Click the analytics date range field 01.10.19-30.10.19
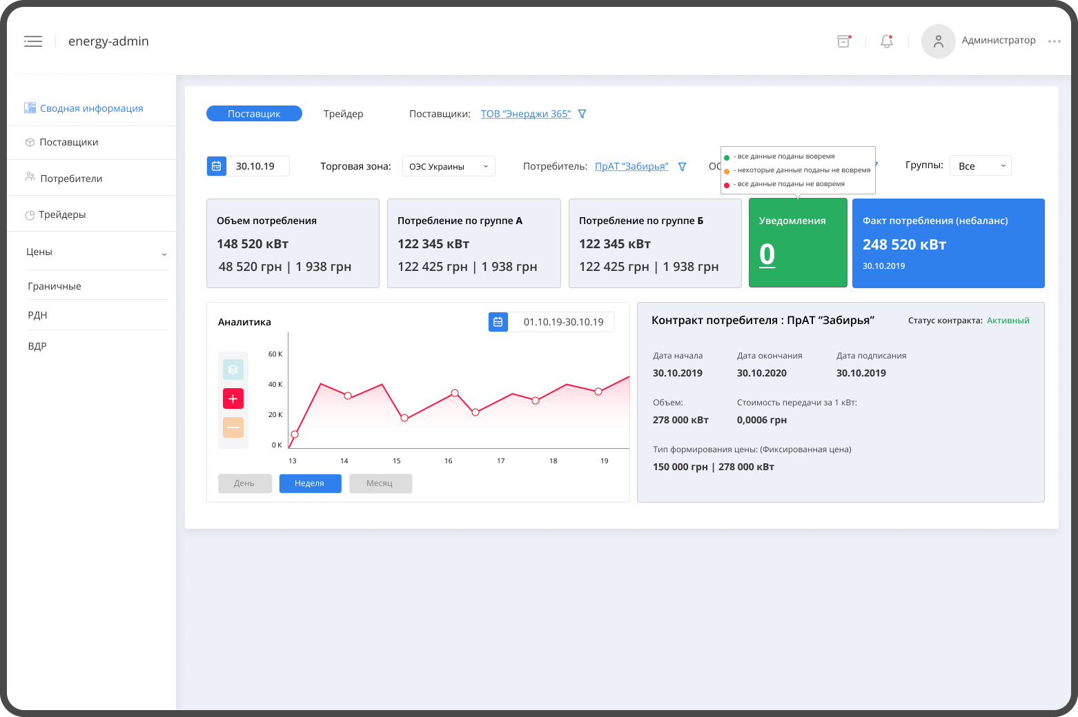The height and width of the screenshot is (717, 1078). click(562, 322)
